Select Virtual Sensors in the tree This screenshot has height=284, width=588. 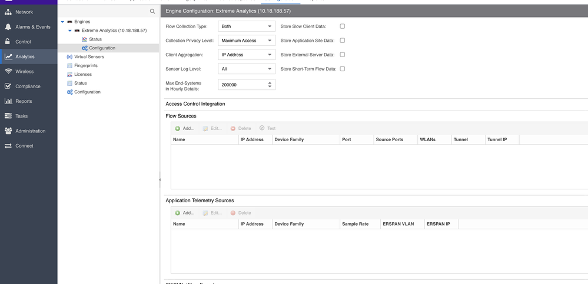(89, 57)
